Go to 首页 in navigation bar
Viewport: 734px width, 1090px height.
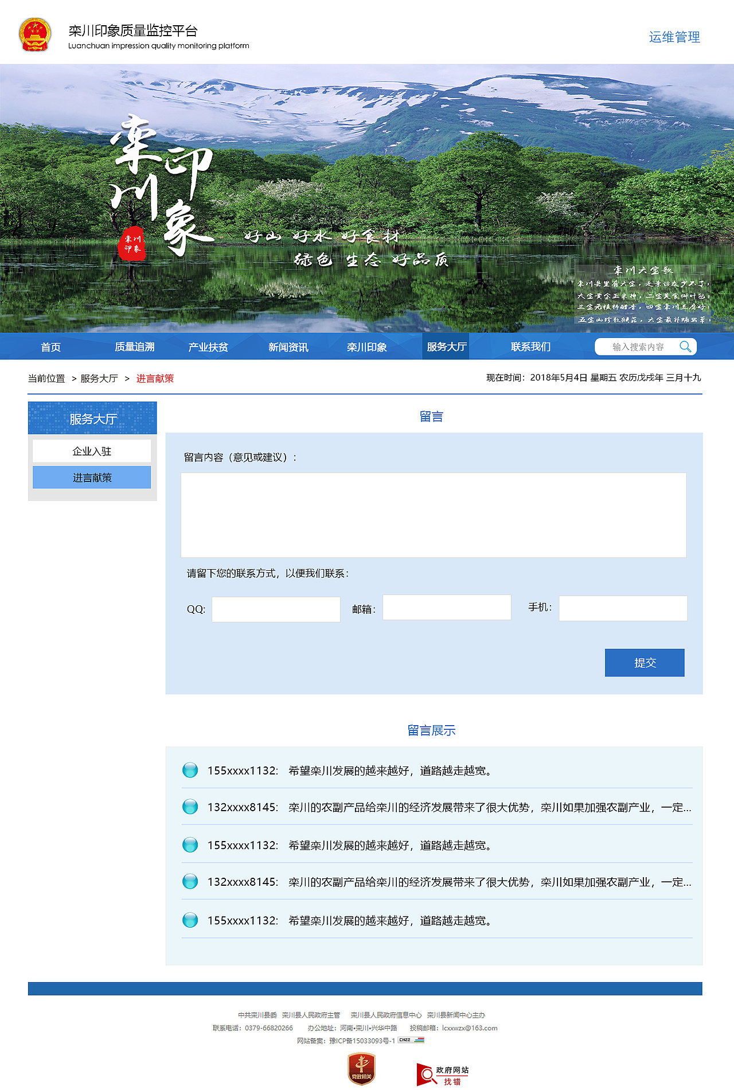click(50, 347)
